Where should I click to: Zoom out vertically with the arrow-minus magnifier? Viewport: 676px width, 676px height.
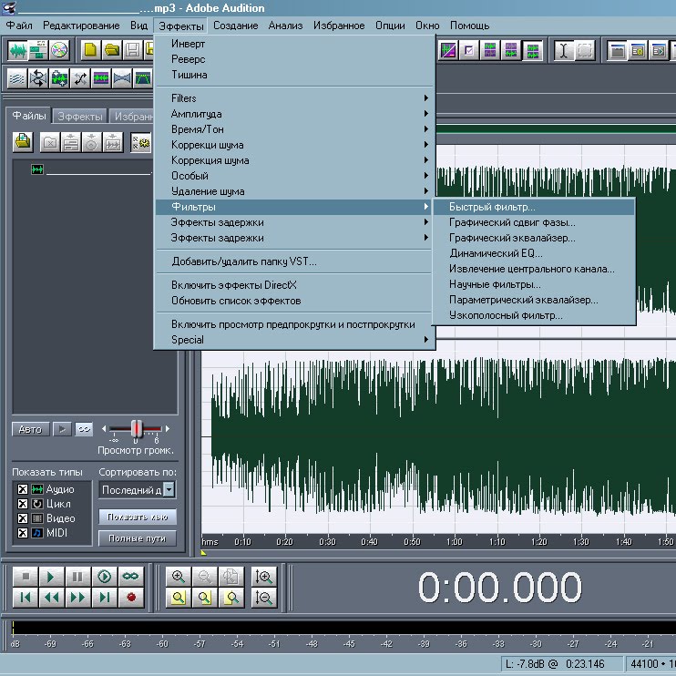pyautogui.click(x=264, y=598)
